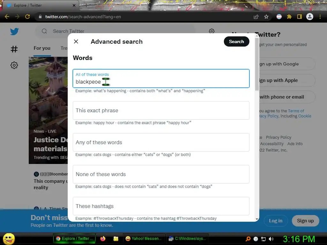Image resolution: width=327 pixels, height=245 pixels.
Task: Click the 'These hashtags' field
Action: 161,206
